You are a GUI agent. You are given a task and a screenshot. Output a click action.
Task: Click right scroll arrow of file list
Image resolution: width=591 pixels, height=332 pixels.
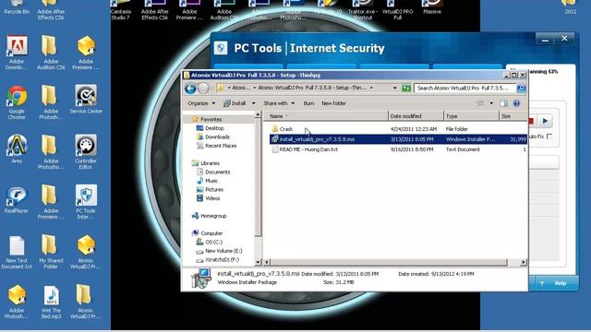click(524, 262)
